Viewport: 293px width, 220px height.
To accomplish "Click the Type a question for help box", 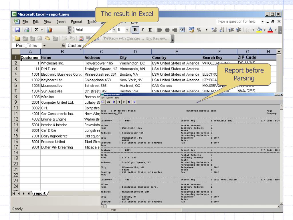I will point(238,21).
